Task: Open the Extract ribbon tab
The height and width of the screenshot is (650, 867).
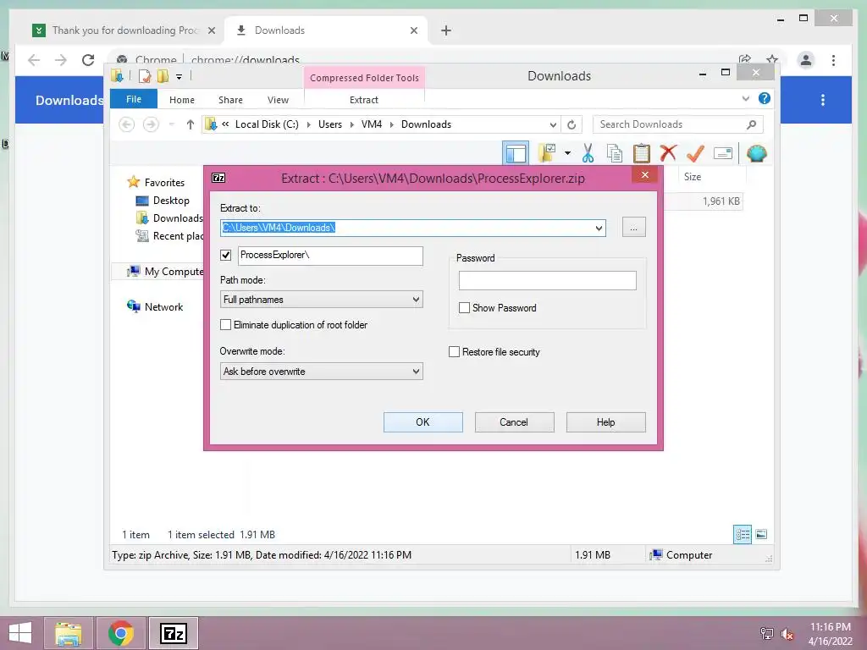Action: [364, 100]
